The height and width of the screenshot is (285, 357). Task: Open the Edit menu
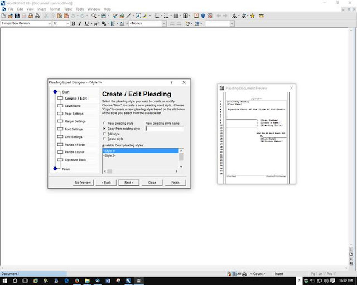click(20, 9)
